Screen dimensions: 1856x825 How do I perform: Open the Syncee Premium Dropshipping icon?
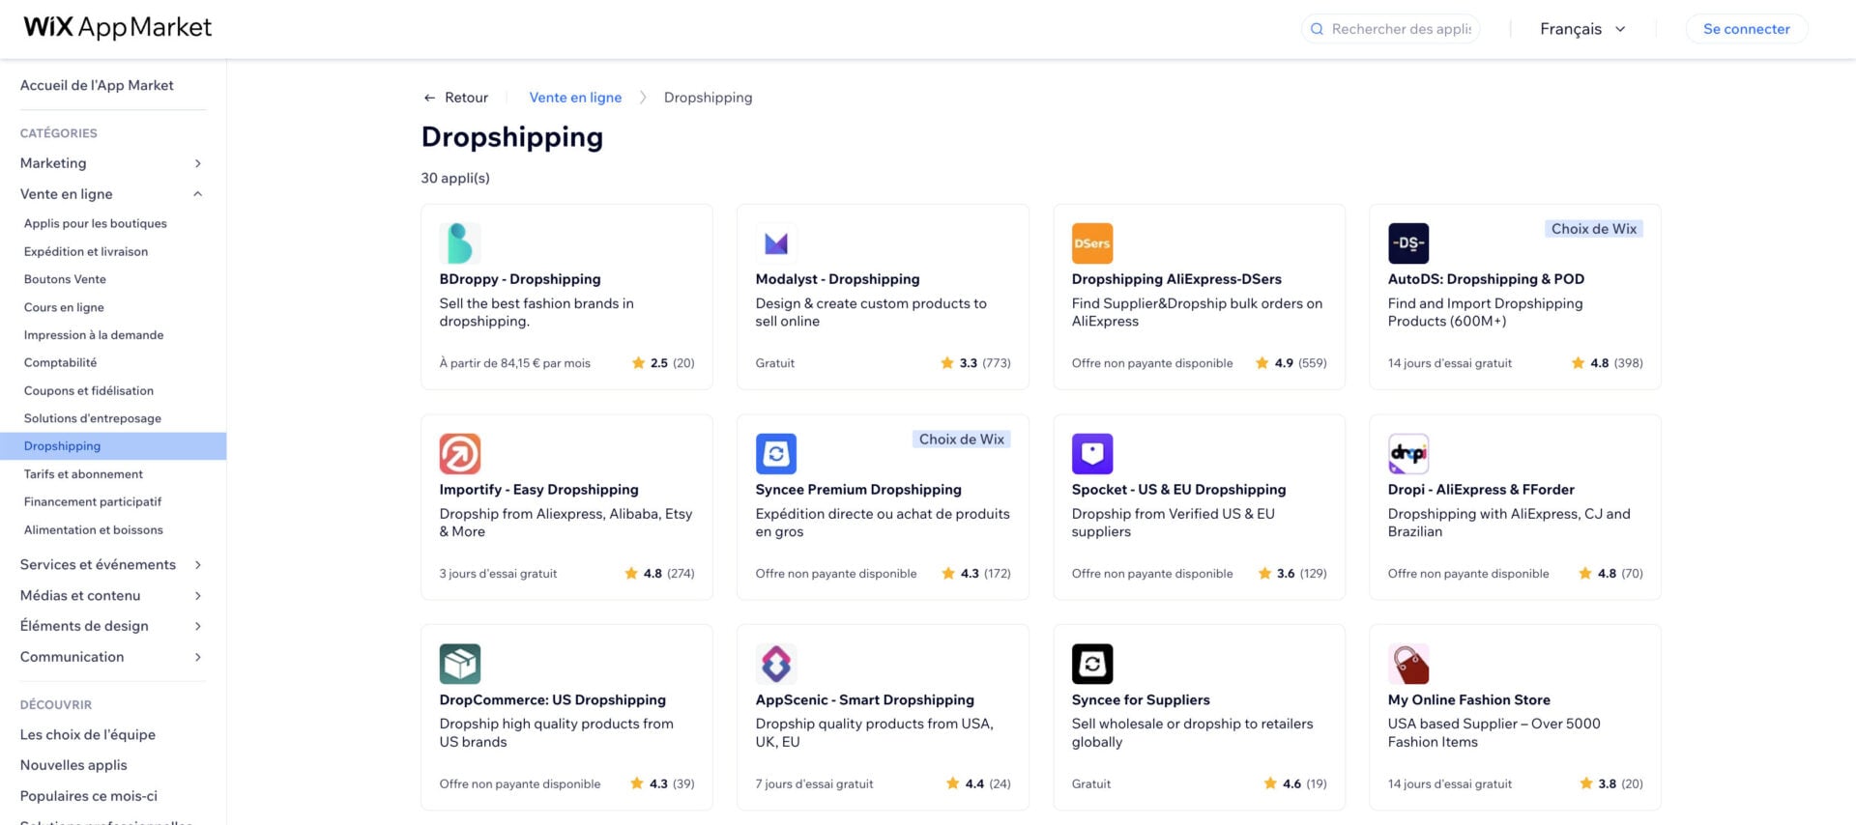776,454
